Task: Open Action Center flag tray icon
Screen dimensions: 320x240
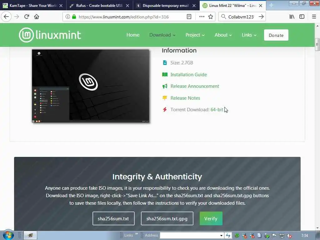Action: 274,236
